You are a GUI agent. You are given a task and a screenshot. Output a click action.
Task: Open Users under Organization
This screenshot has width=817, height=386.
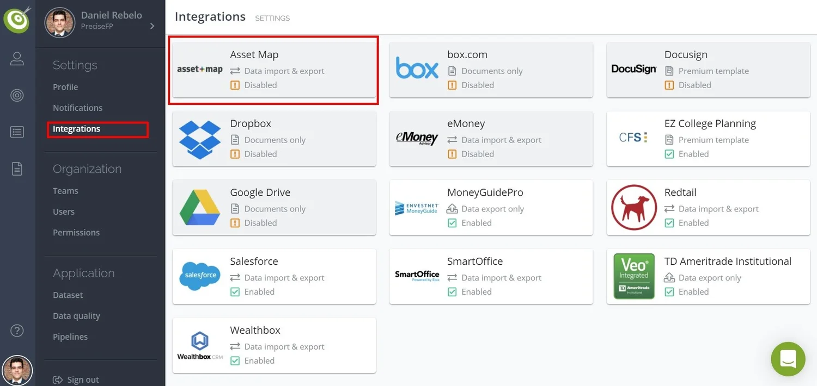[x=64, y=211]
